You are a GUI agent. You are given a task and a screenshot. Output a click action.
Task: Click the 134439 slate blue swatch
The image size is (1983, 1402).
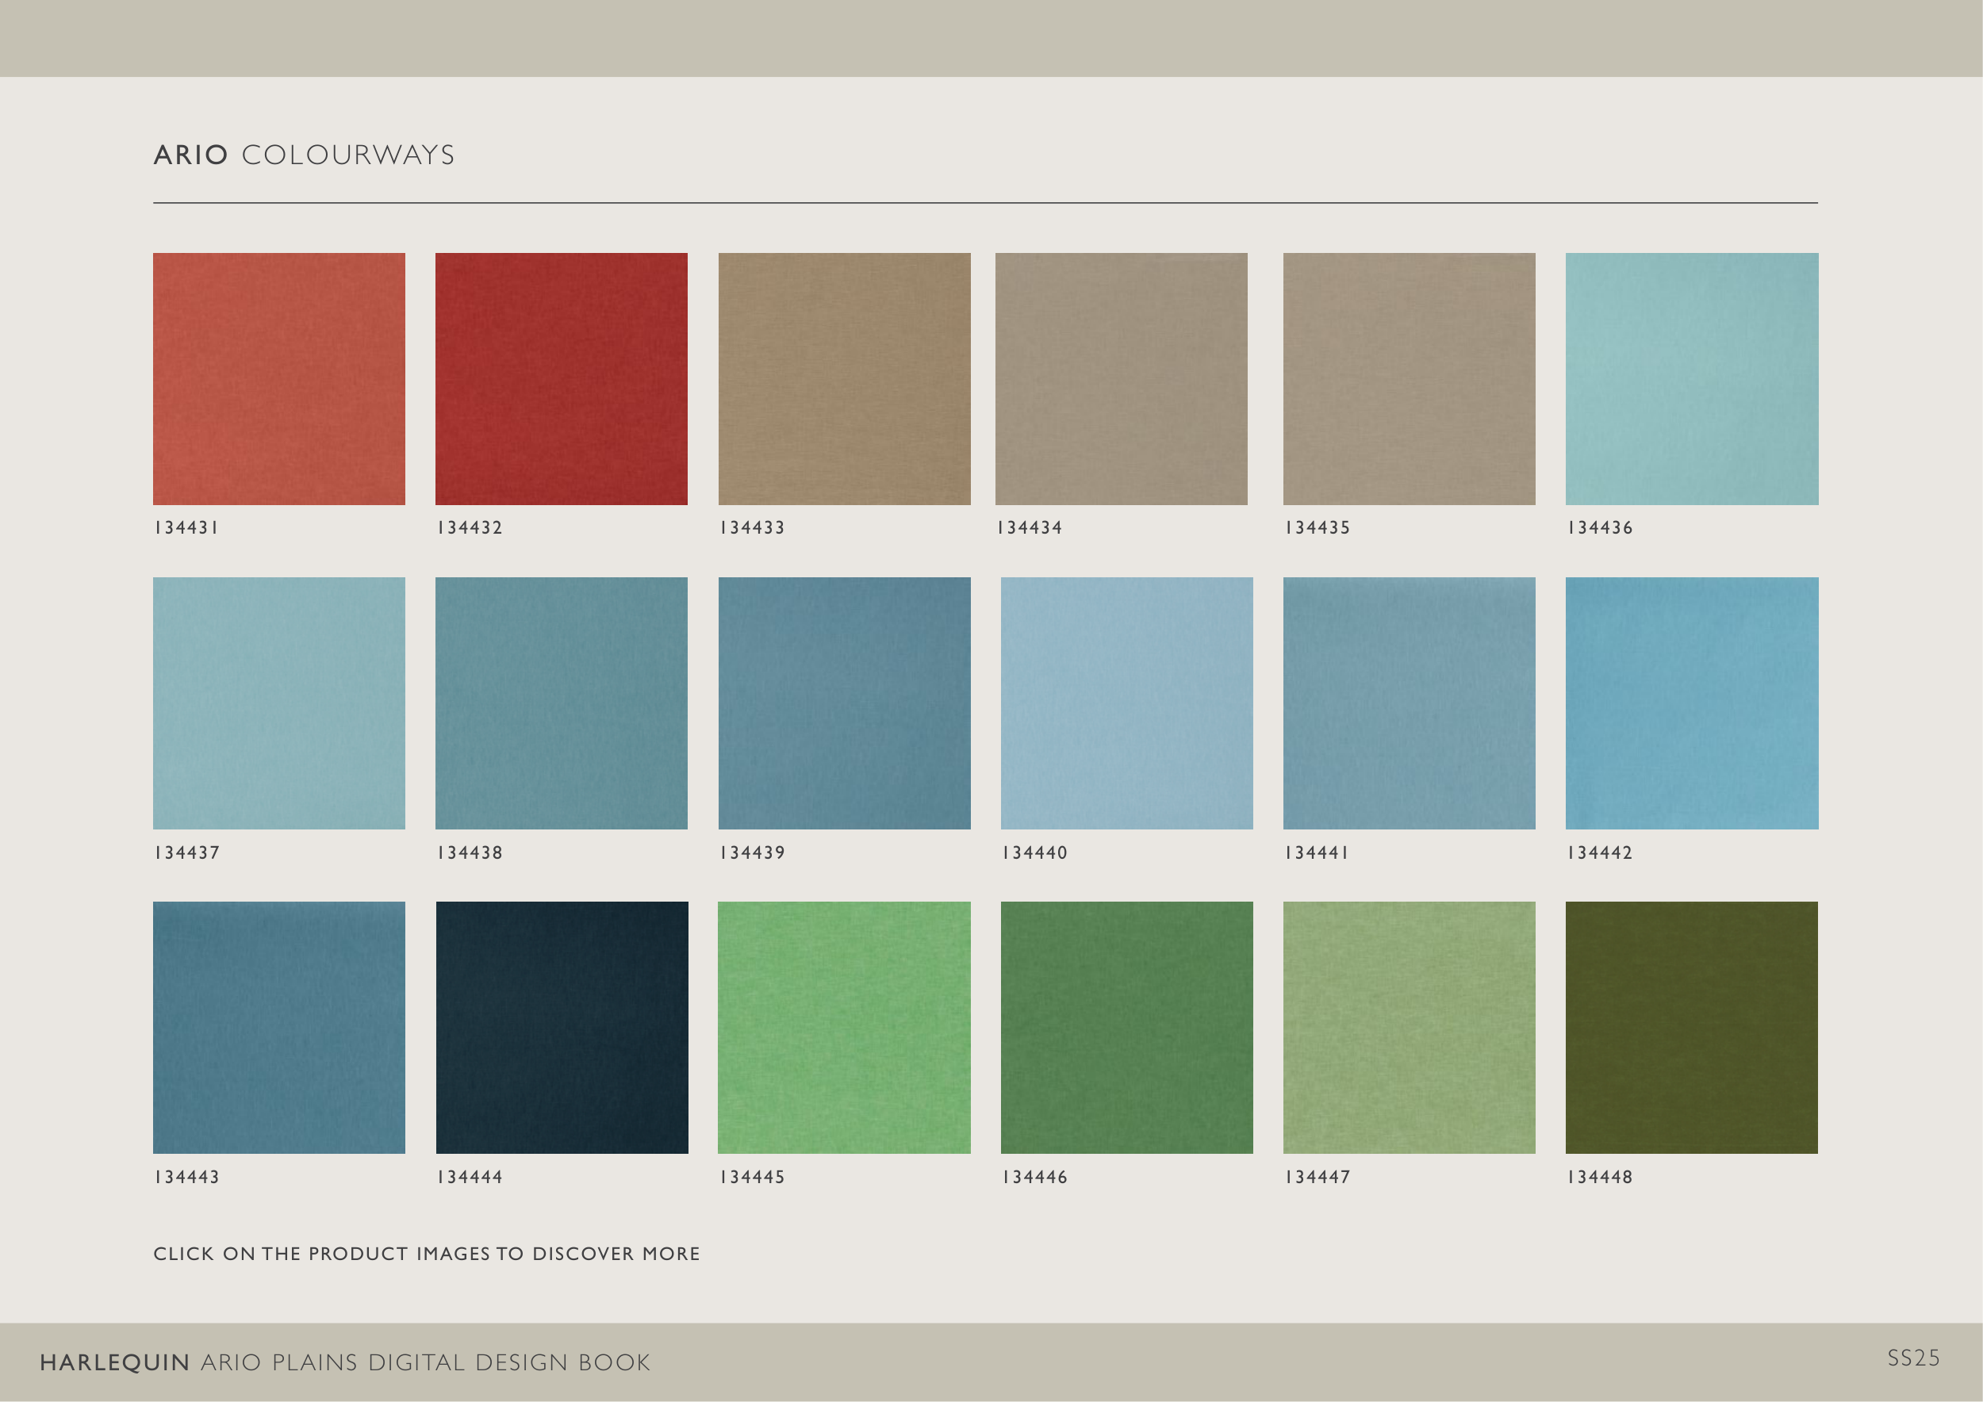[x=844, y=703]
